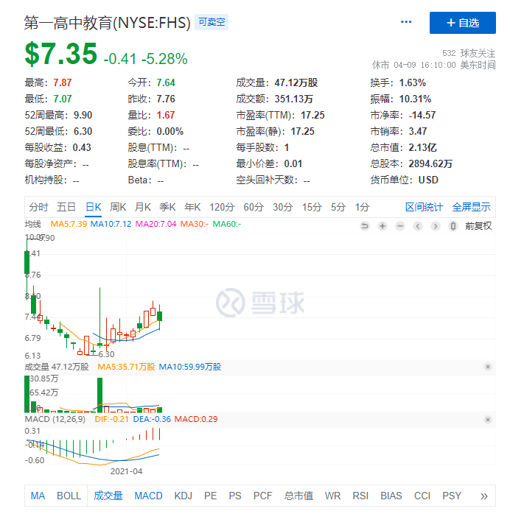The image size is (510, 514).
Task: Zoom in chart with plus icon
Action: [x=382, y=226]
